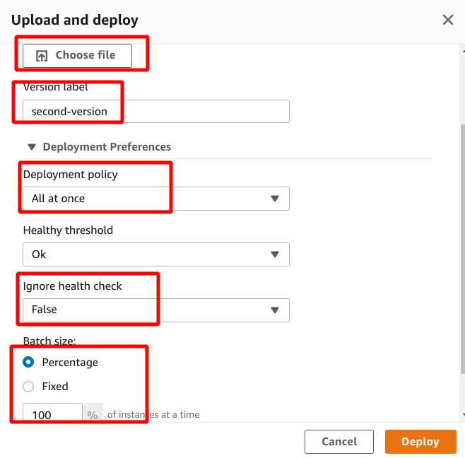Click the orange Deploy button
The height and width of the screenshot is (458, 465).
pyautogui.click(x=420, y=441)
